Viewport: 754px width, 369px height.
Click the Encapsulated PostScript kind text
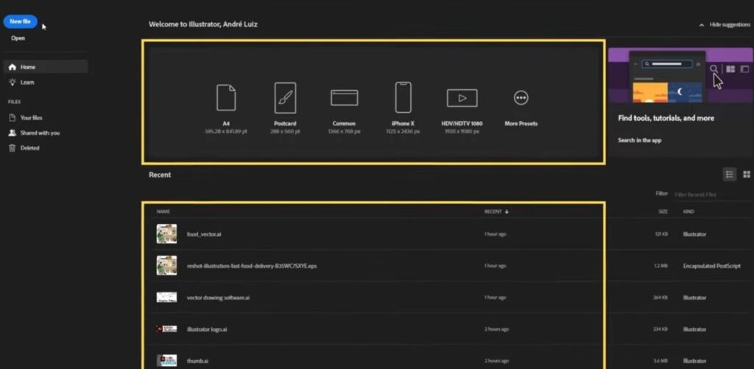coord(712,266)
